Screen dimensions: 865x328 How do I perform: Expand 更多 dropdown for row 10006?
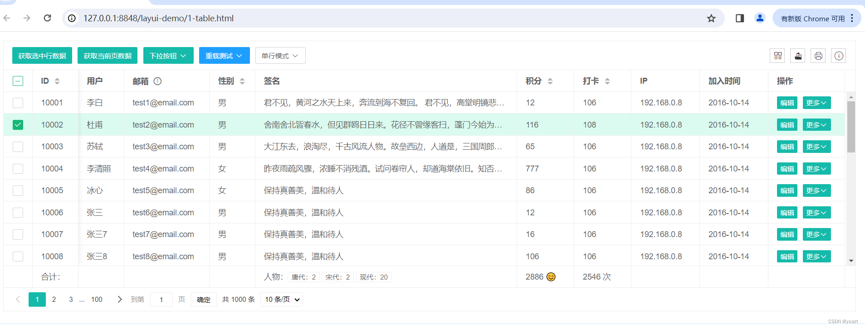[x=816, y=213]
